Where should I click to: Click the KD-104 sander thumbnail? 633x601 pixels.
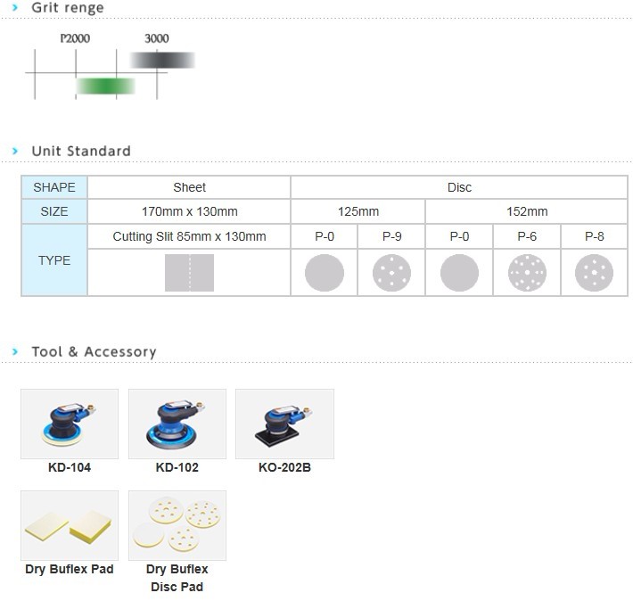70,424
